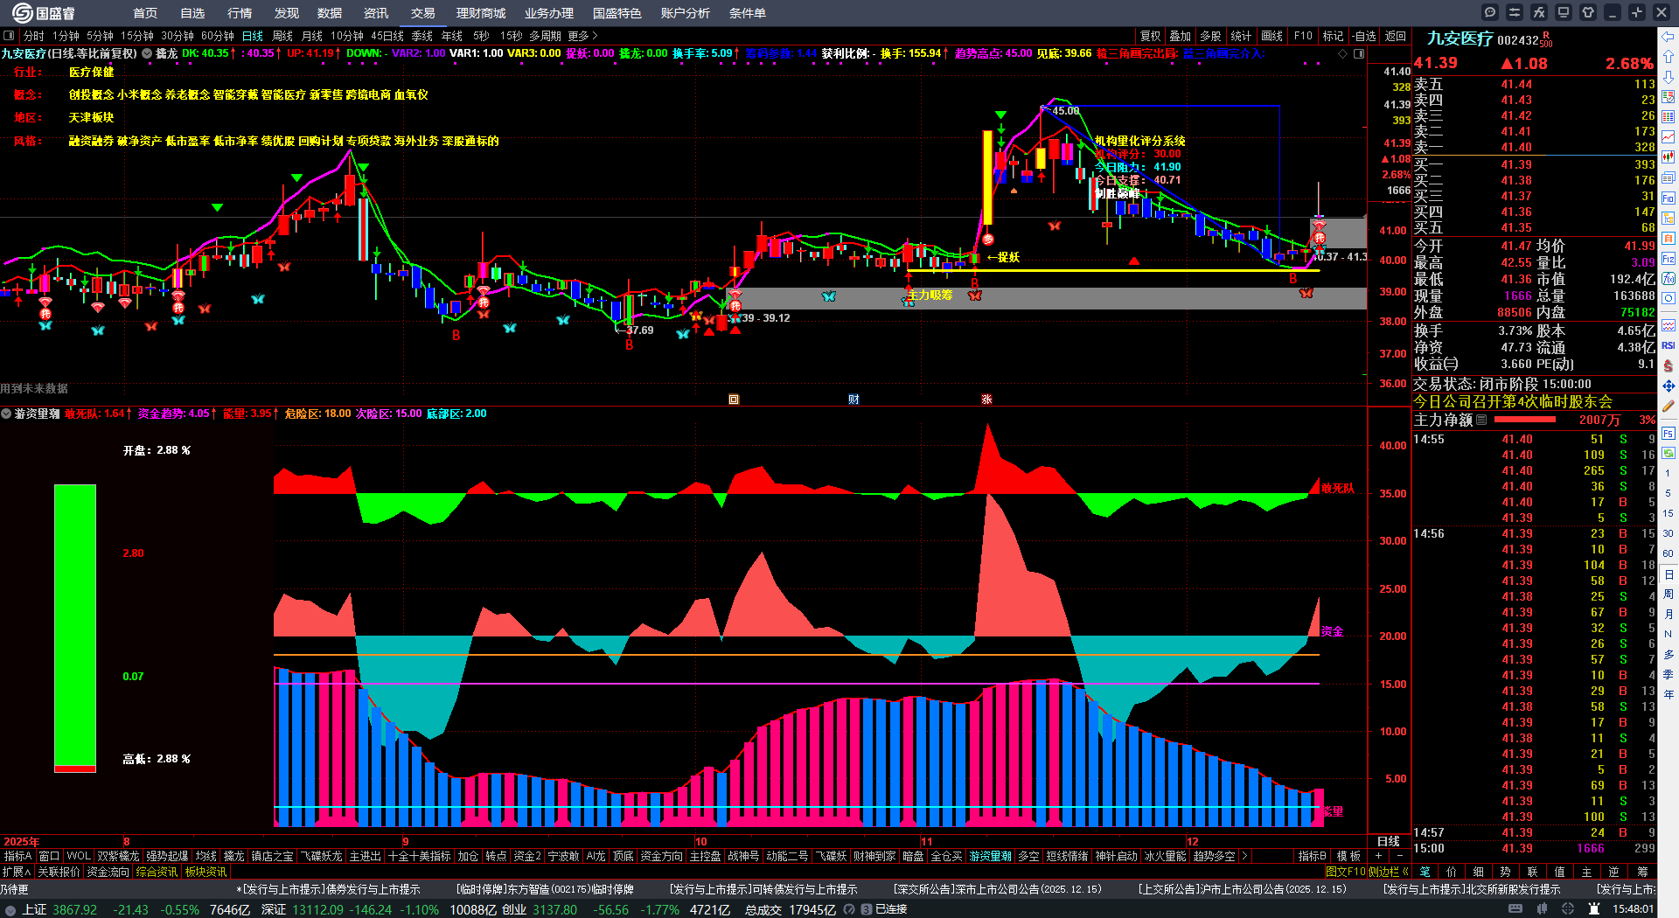
Task: Click the green refresh sidebar icon
Action: pos(1669,453)
